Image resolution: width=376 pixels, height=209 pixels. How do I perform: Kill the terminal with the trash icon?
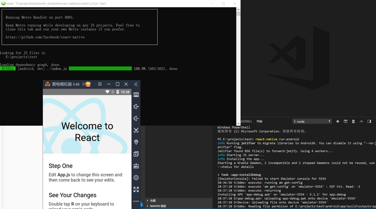pos(353,121)
